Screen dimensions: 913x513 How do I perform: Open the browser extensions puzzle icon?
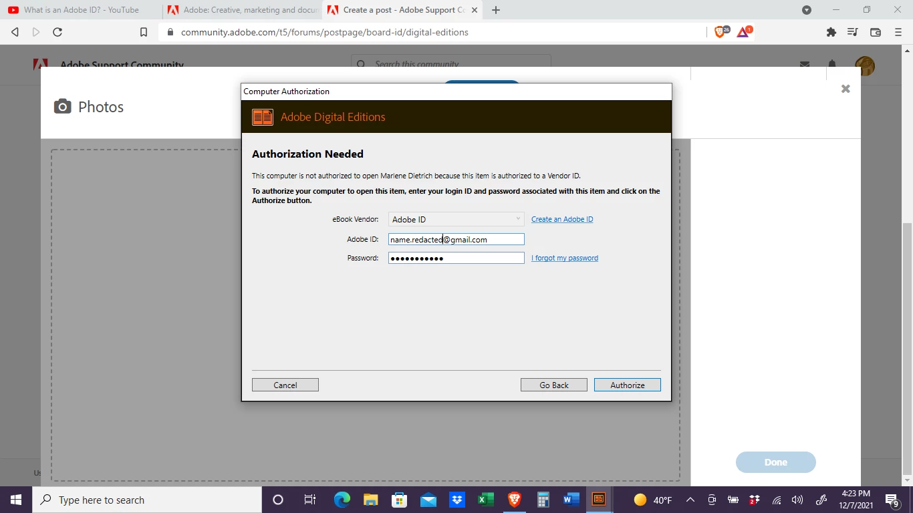click(x=831, y=32)
